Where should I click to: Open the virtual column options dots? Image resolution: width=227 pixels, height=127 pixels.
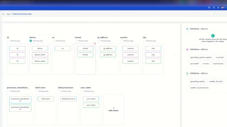92,46
